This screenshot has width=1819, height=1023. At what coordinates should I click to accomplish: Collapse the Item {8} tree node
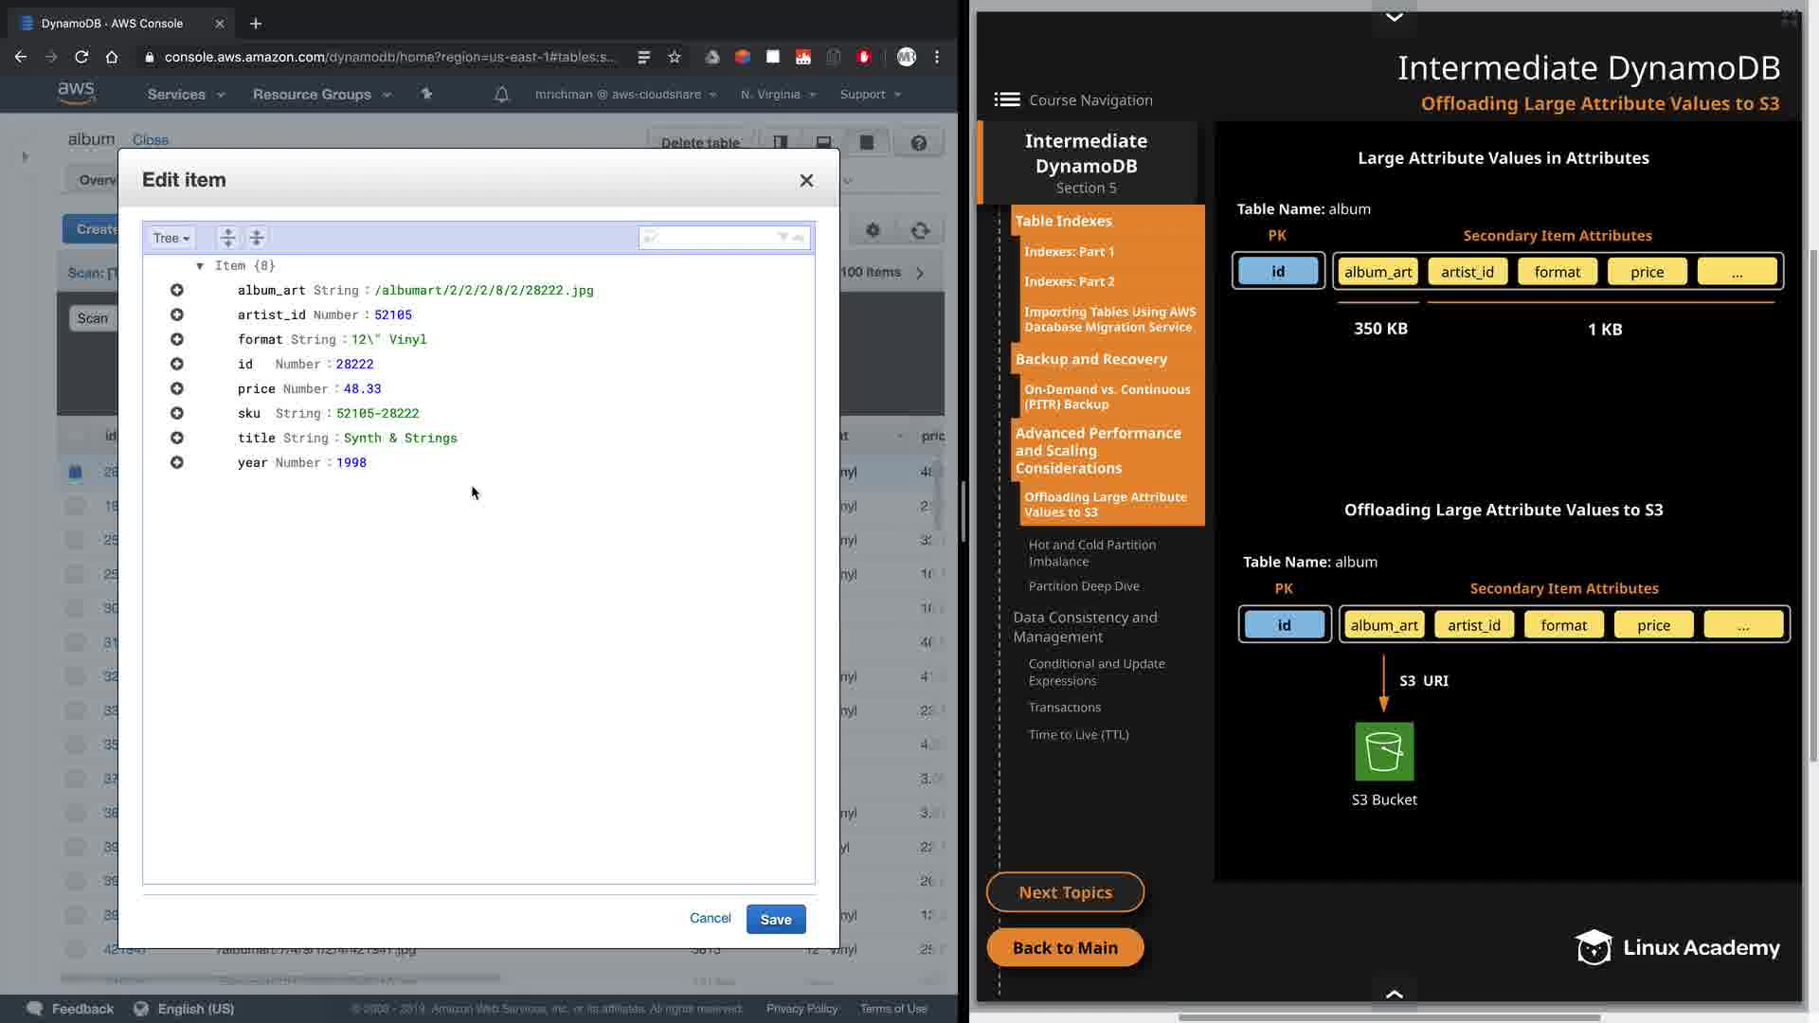[200, 266]
